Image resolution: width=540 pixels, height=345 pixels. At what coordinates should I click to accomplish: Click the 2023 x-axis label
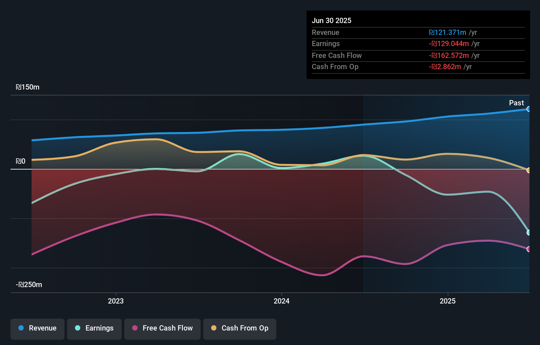point(116,301)
